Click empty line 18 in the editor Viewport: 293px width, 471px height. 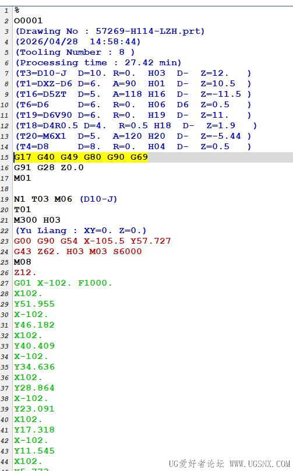coord(153,189)
